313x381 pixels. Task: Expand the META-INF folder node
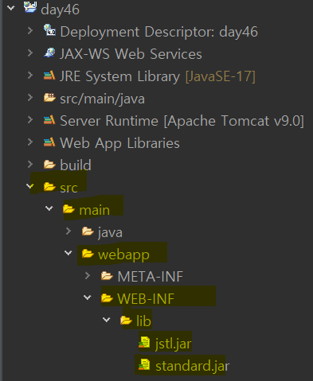[x=88, y=275]
